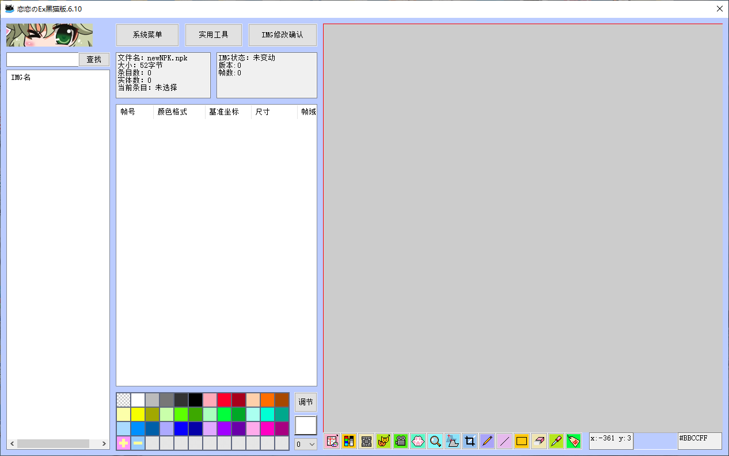Open the frame number dropdown showing 0
This screenshot has height=456, width=729.
(x=305, y=443)
